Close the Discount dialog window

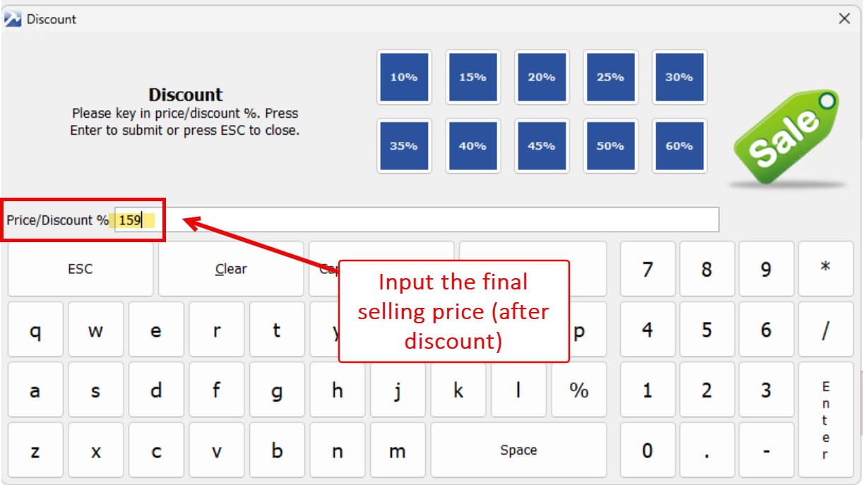(844, 19)
